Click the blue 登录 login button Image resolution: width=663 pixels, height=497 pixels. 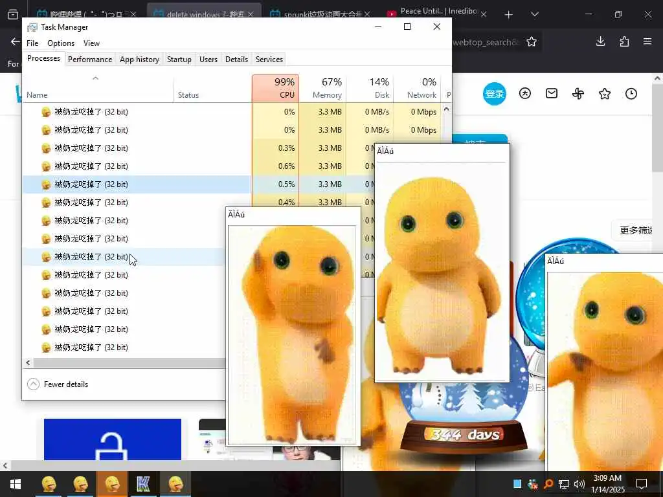(x=494, y=93)
